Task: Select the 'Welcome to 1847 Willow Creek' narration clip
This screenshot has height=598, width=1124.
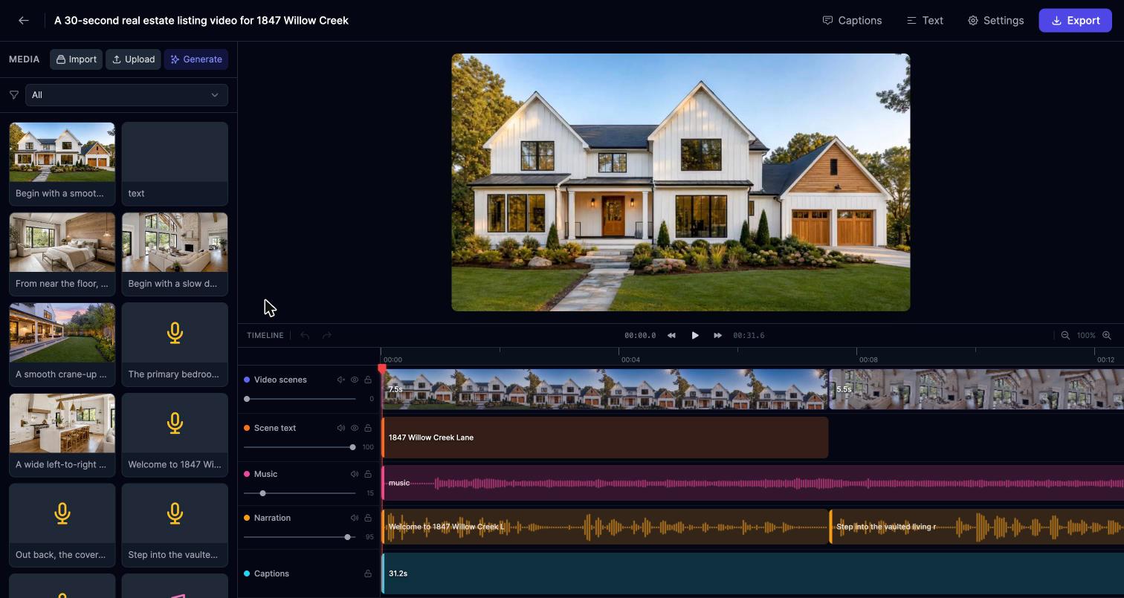Action: (605, 527)
